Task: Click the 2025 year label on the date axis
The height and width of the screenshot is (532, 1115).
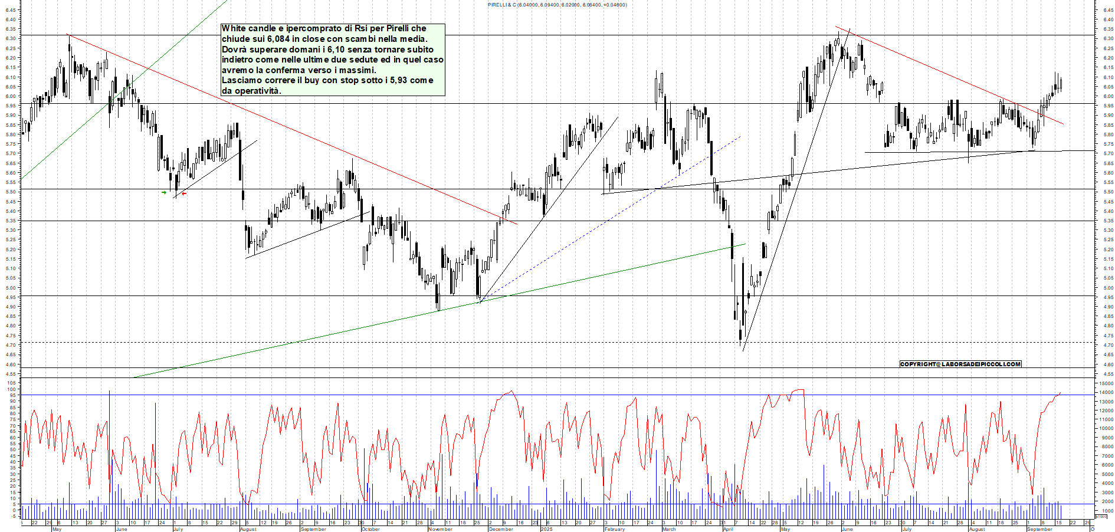Action: [x=546, y=529]
